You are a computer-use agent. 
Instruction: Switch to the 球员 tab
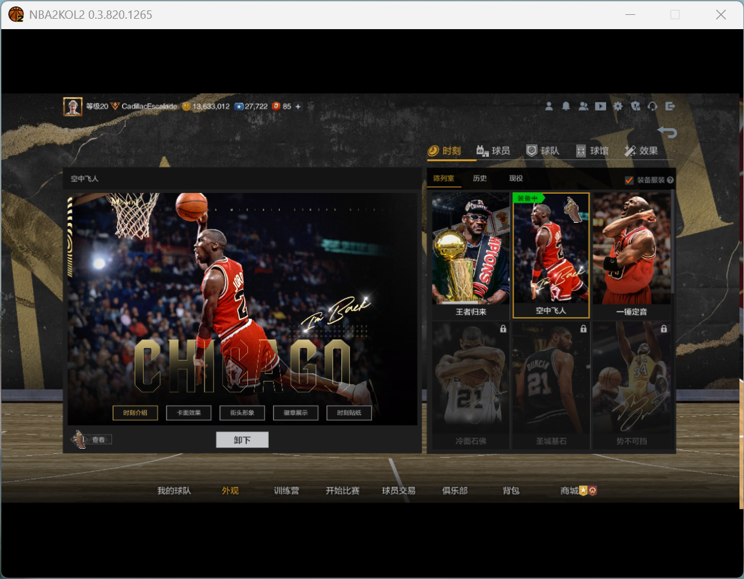pyautogui.click(x=493, y=151)
